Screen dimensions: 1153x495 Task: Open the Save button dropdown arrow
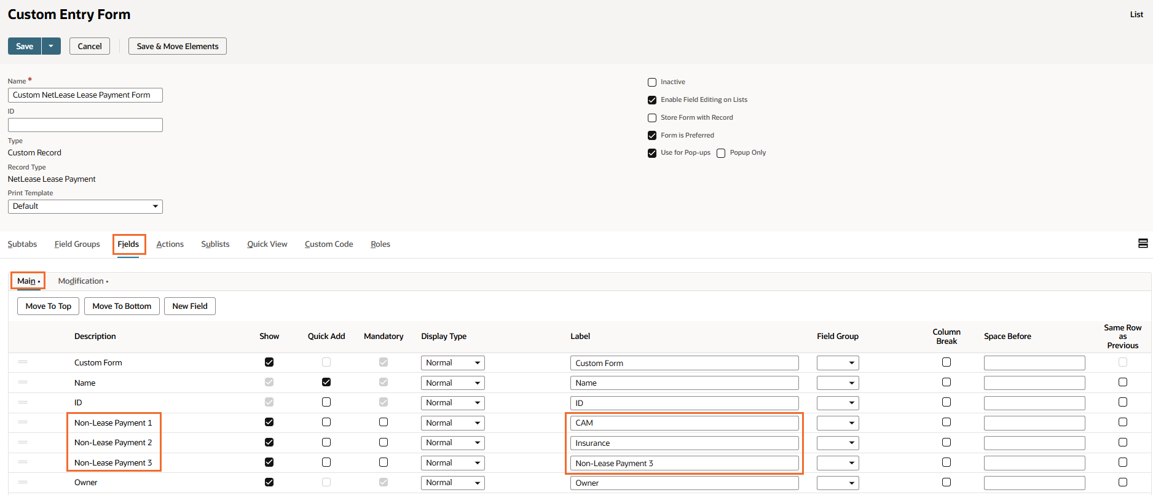tap(51, 46)
